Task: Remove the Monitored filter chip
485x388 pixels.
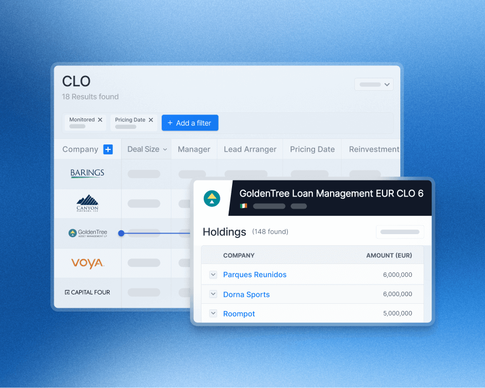Action: pos(101,119)
